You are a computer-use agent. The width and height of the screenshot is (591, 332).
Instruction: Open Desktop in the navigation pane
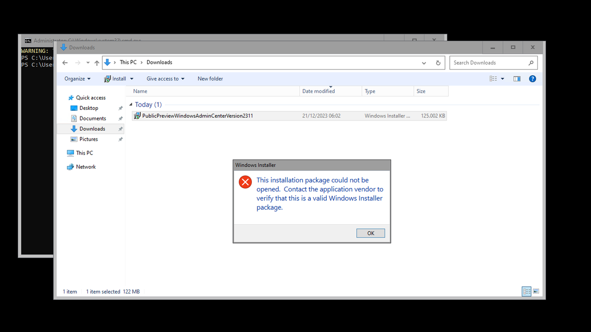point(88,108)
